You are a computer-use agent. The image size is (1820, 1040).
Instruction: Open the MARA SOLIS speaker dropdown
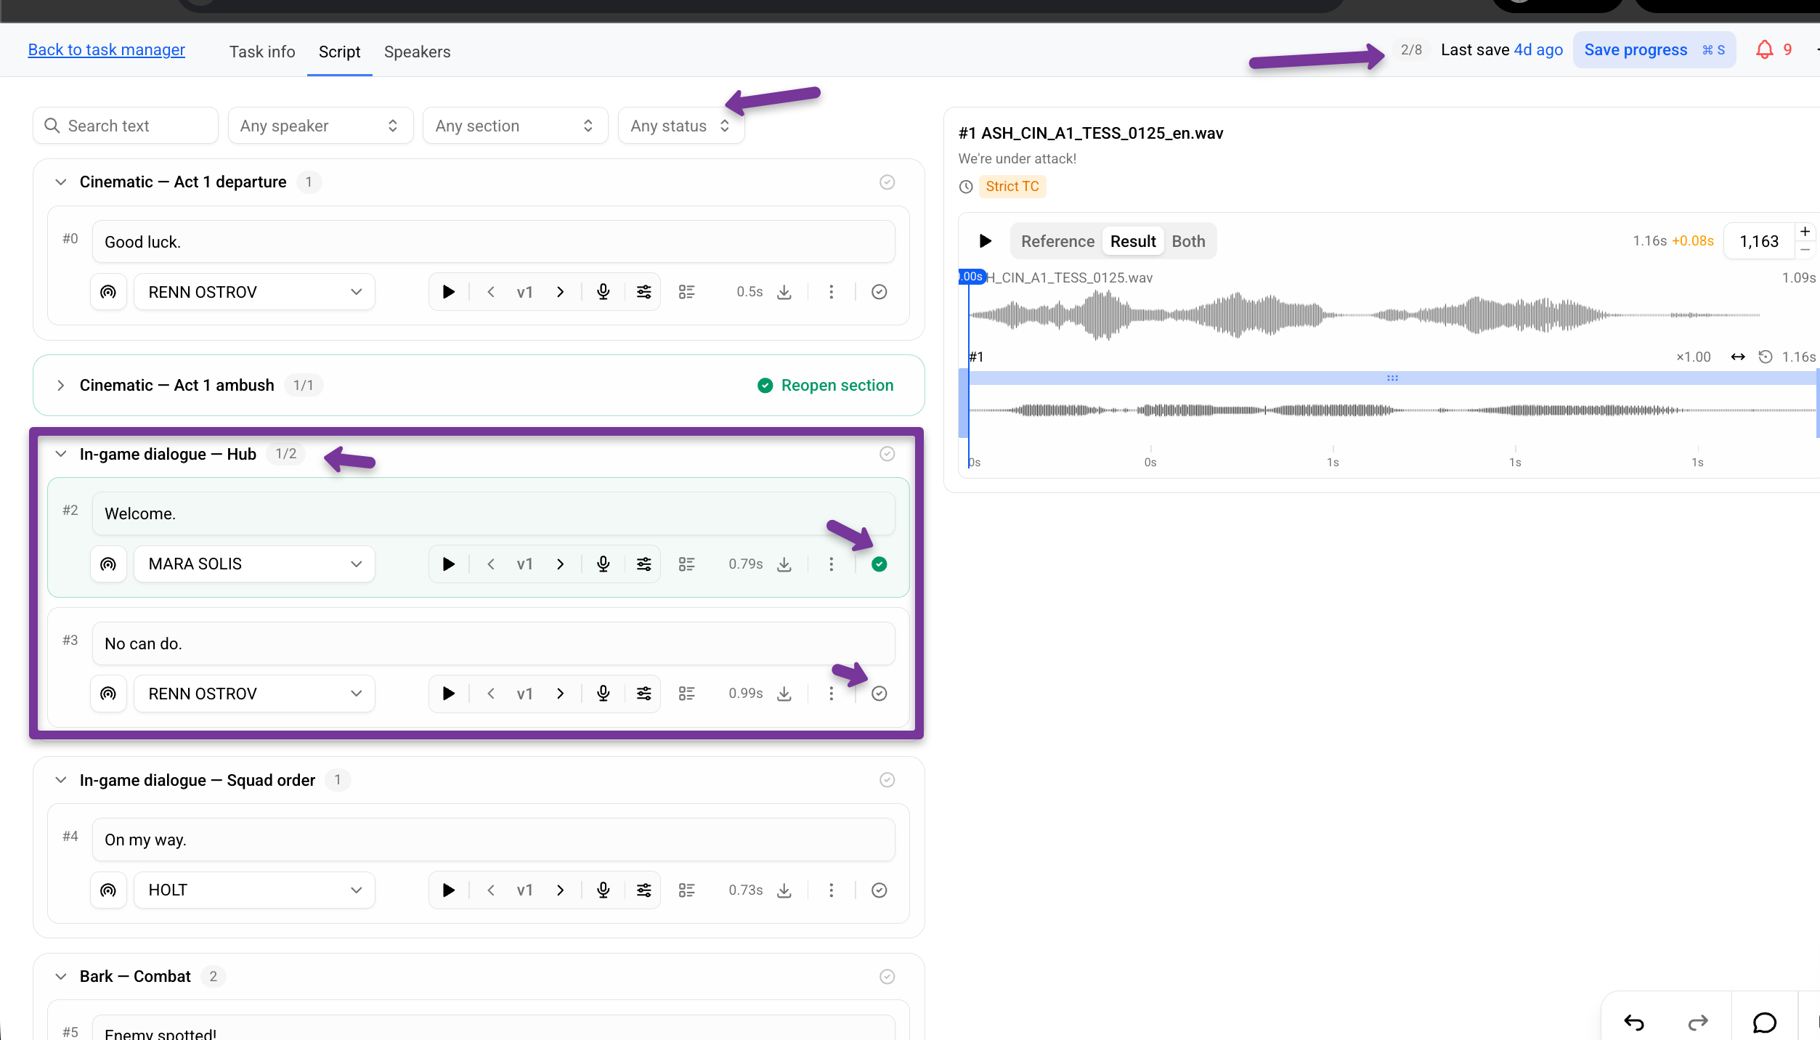[254, 564]
